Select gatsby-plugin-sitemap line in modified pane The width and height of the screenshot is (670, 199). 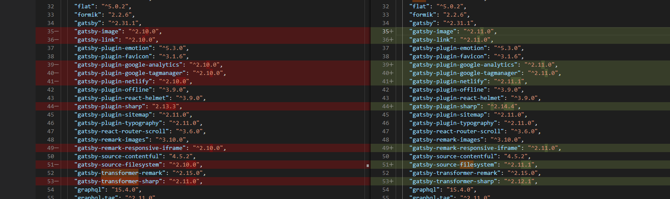468,115
